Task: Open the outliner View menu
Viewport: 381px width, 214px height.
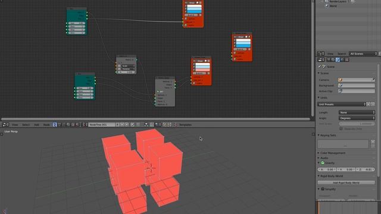Action: 330,53
